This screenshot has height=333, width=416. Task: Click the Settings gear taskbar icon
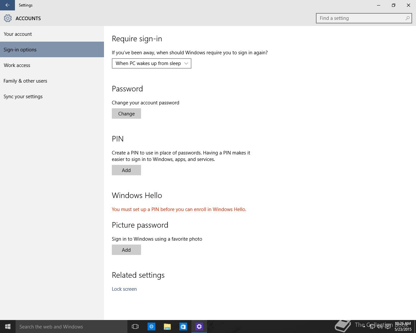pos(199,326)
